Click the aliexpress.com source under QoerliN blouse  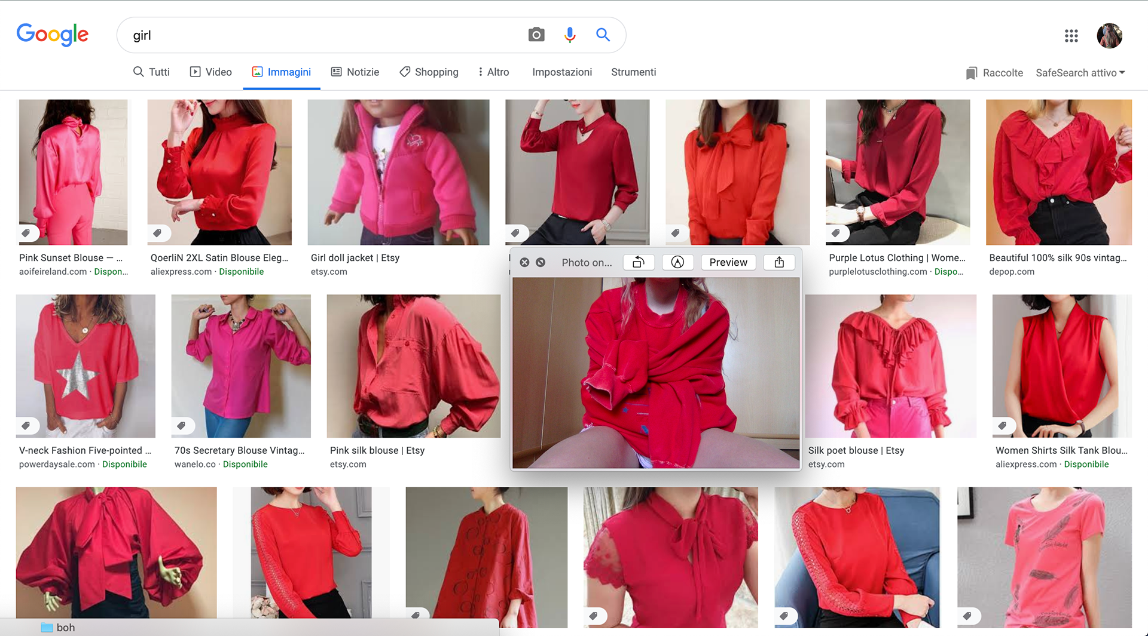tap(181, 272)
